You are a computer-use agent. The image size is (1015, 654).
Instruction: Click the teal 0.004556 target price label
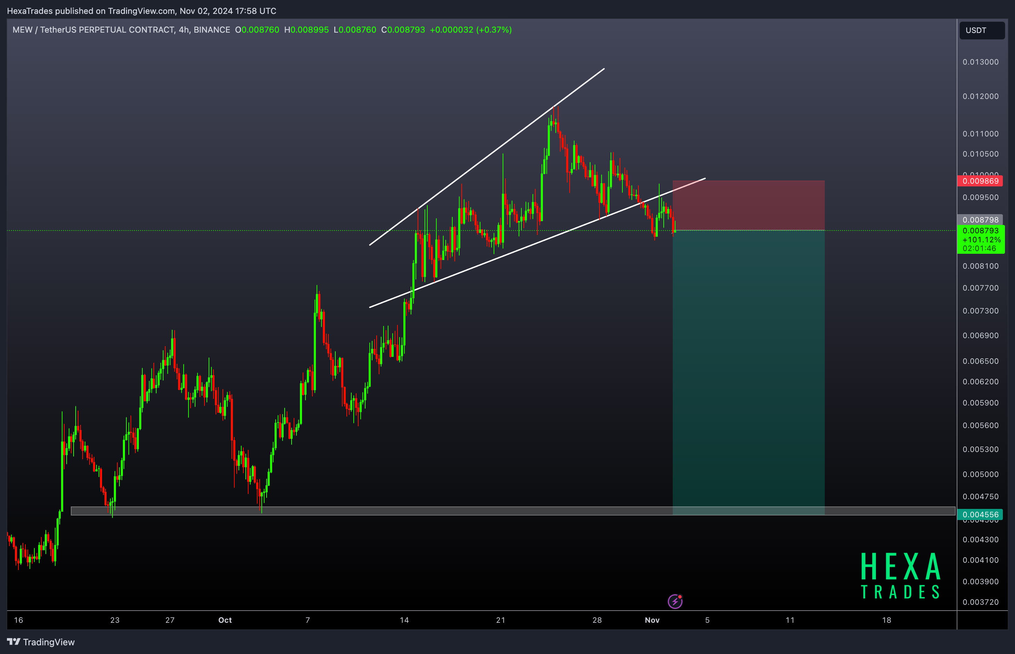coord(980,514)
